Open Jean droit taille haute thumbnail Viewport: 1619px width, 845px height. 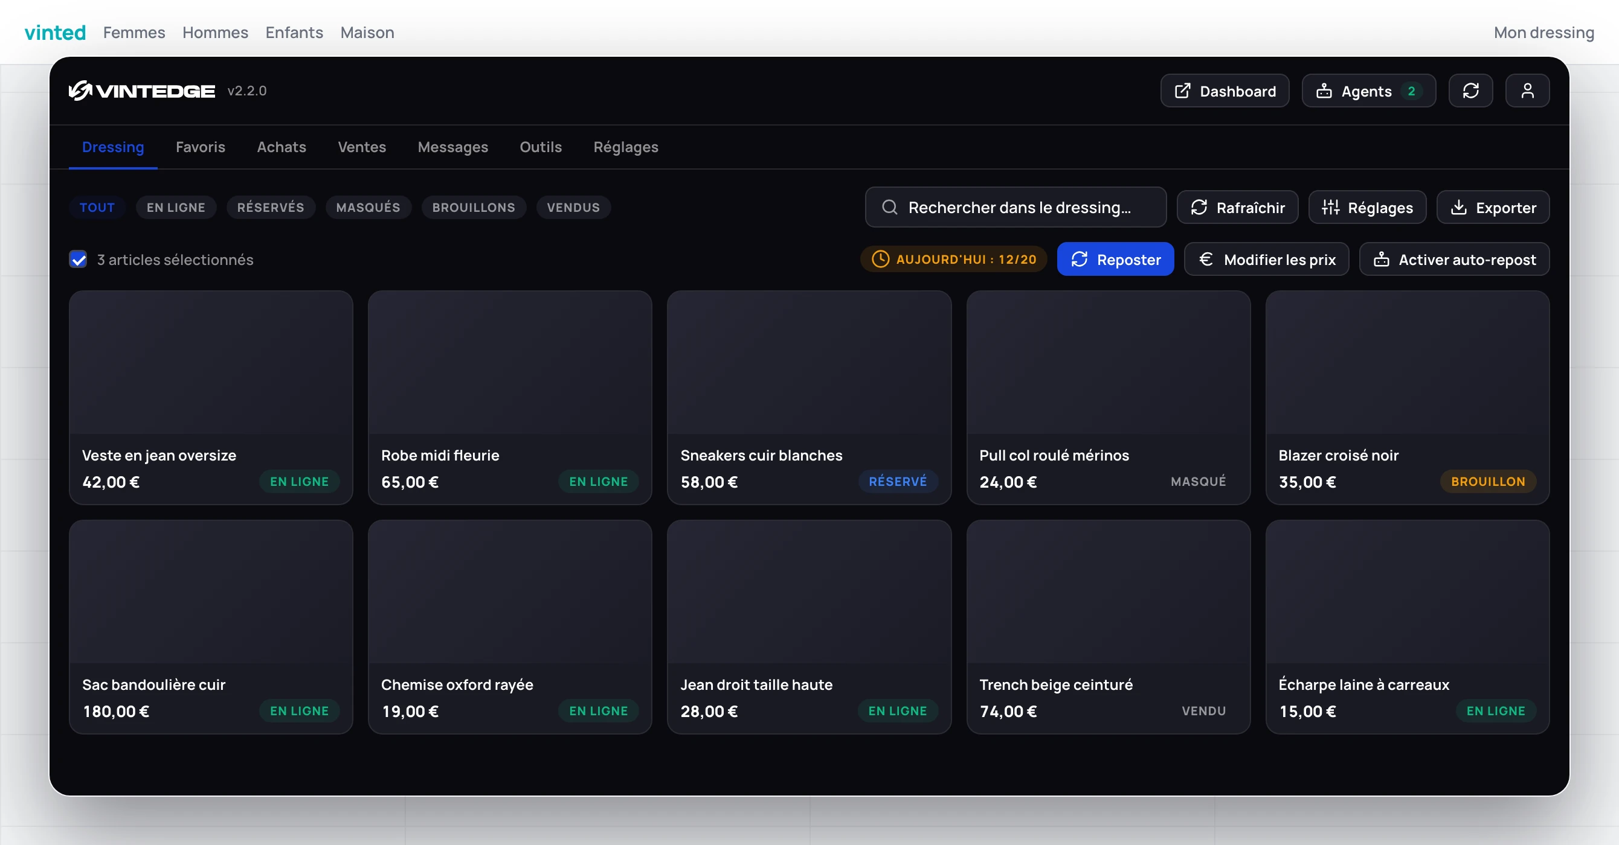[x=809, y=592]
